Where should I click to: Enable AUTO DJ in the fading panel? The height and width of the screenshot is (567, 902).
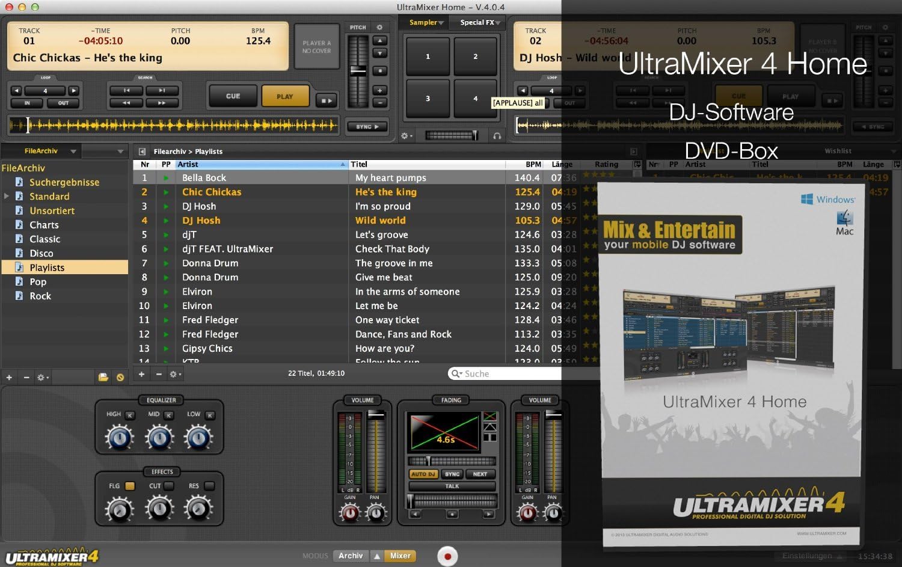coord(423,474)
